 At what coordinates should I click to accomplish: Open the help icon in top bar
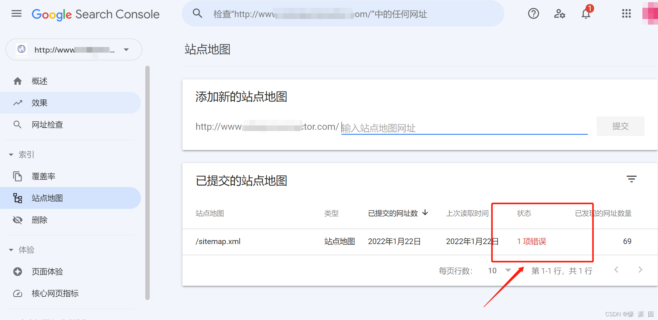[x=533, y=14]
